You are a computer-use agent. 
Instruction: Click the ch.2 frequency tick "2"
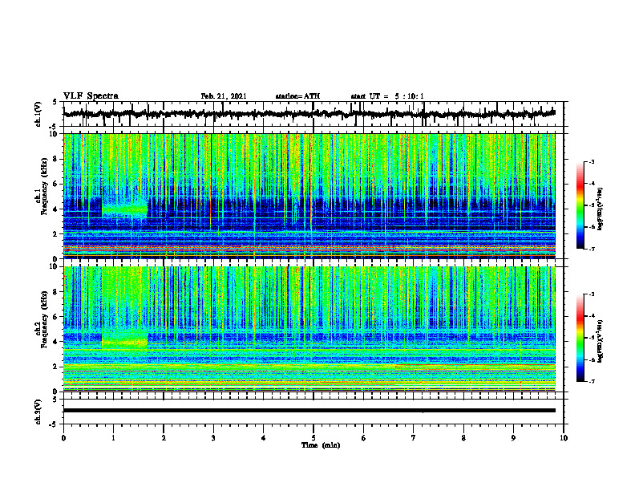(x=56, y=367)
